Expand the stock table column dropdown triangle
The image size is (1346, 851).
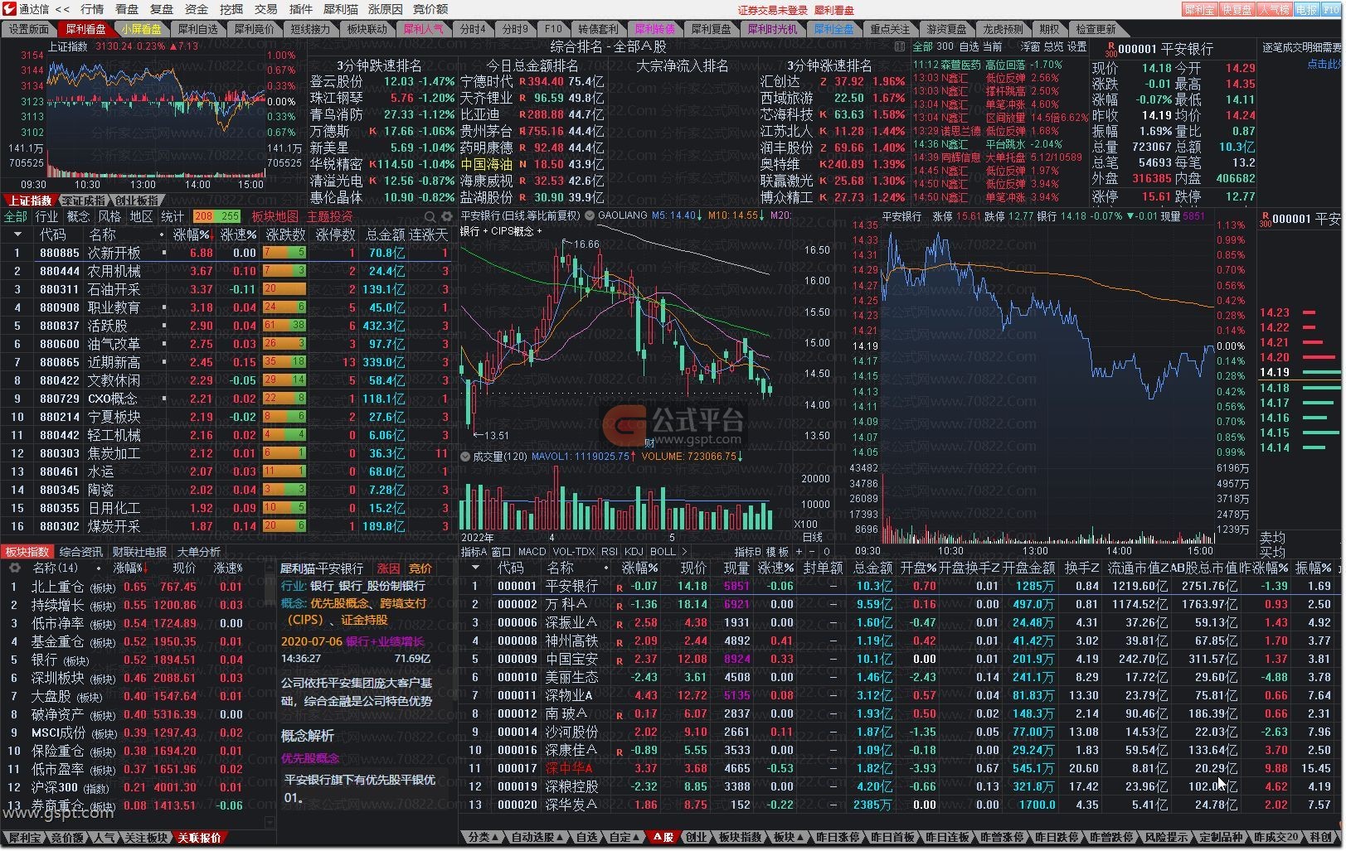point(475,568)
